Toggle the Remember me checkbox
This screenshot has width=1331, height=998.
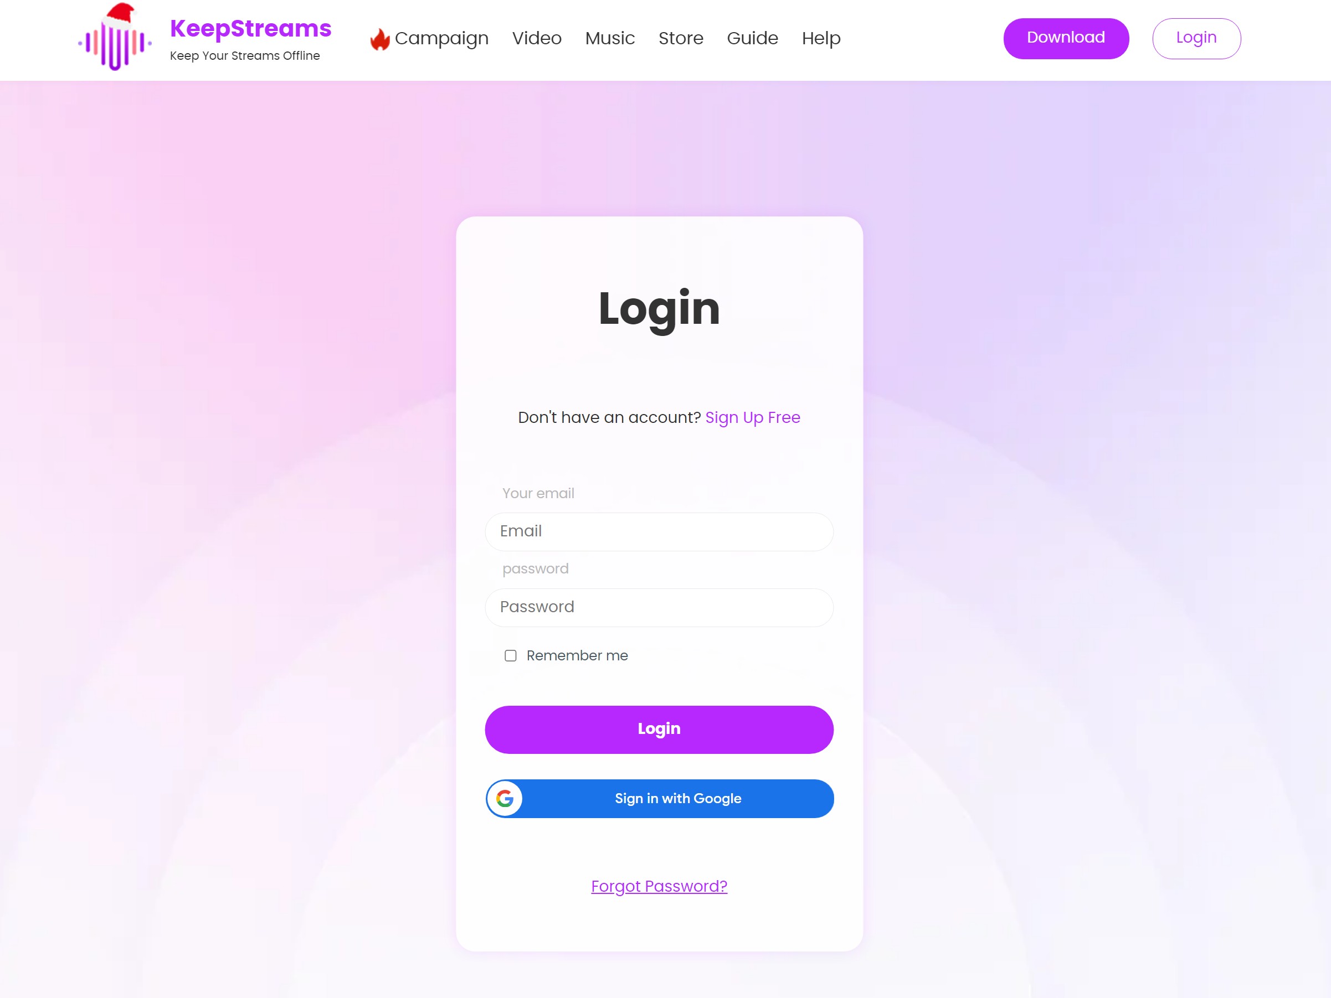click(511, 655)
